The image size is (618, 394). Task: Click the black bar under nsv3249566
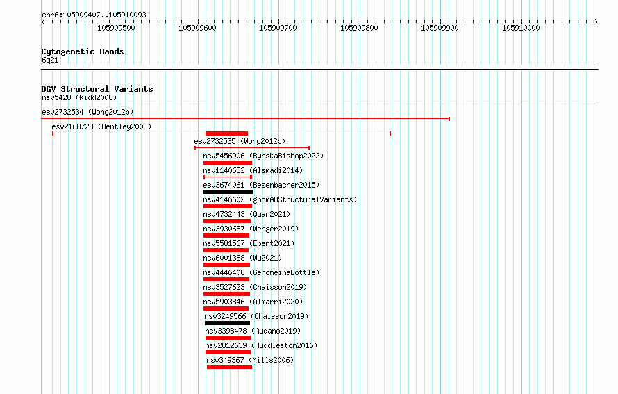pyautogui.click(x=228, y=323)
